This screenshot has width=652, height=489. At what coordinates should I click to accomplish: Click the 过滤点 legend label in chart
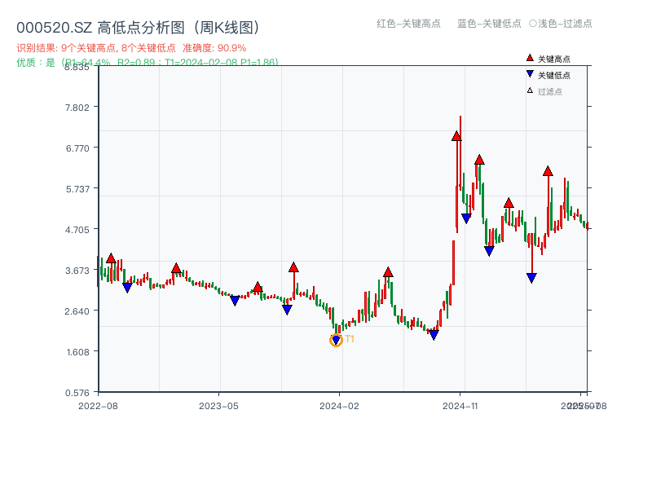click(549, 91)
